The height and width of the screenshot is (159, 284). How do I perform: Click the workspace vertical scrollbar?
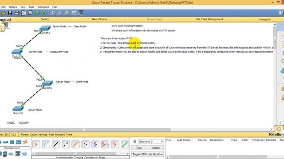pyautogui.click(x=275, y=38)
